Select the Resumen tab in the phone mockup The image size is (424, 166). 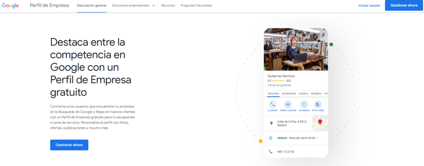tap(273, 94)
